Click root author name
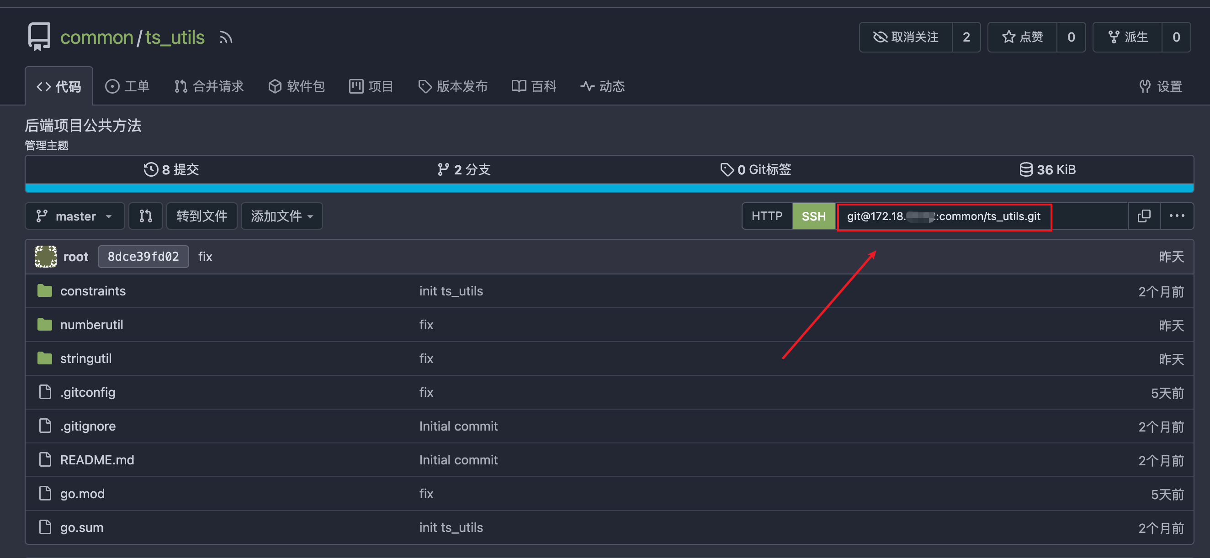 click(76, 257)
